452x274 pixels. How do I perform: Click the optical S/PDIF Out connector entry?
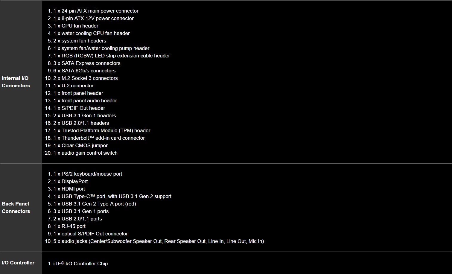click(x=90, y=234)
